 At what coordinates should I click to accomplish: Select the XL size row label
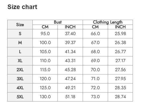pos(20,61)
